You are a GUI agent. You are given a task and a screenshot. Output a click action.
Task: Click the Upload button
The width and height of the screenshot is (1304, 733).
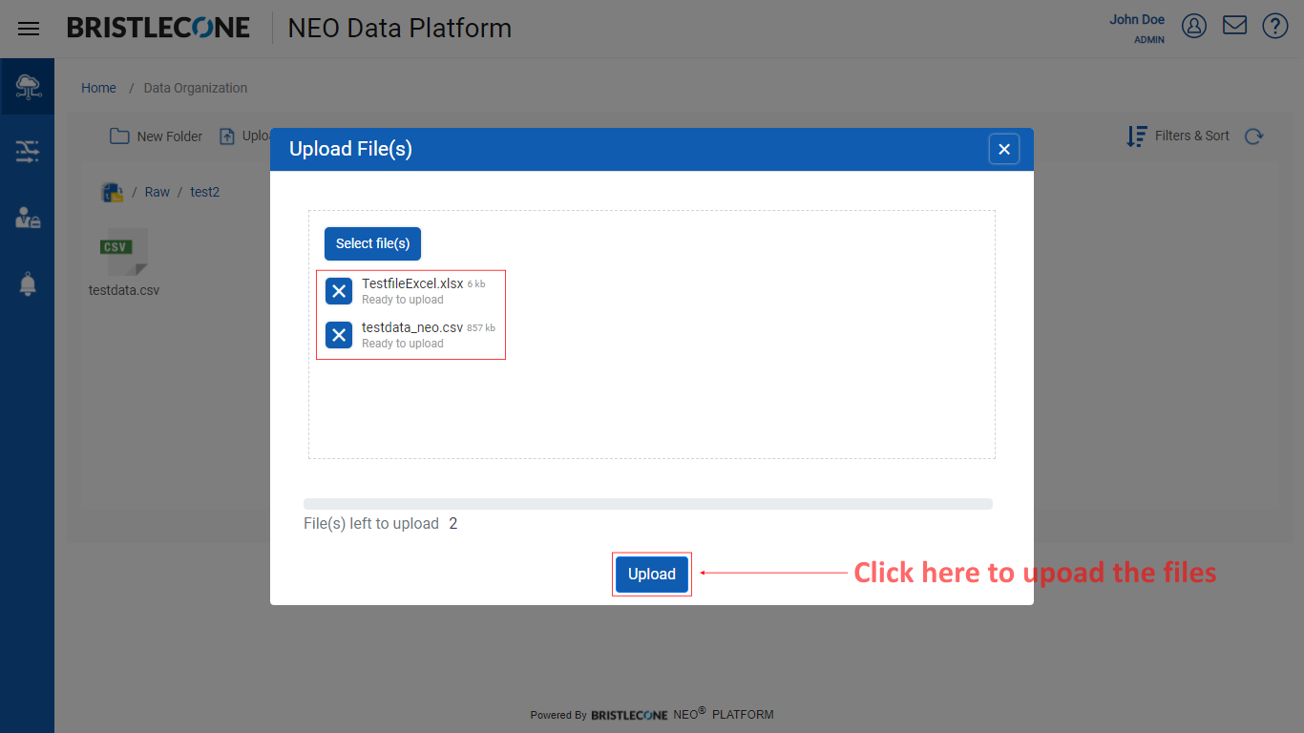652,574
